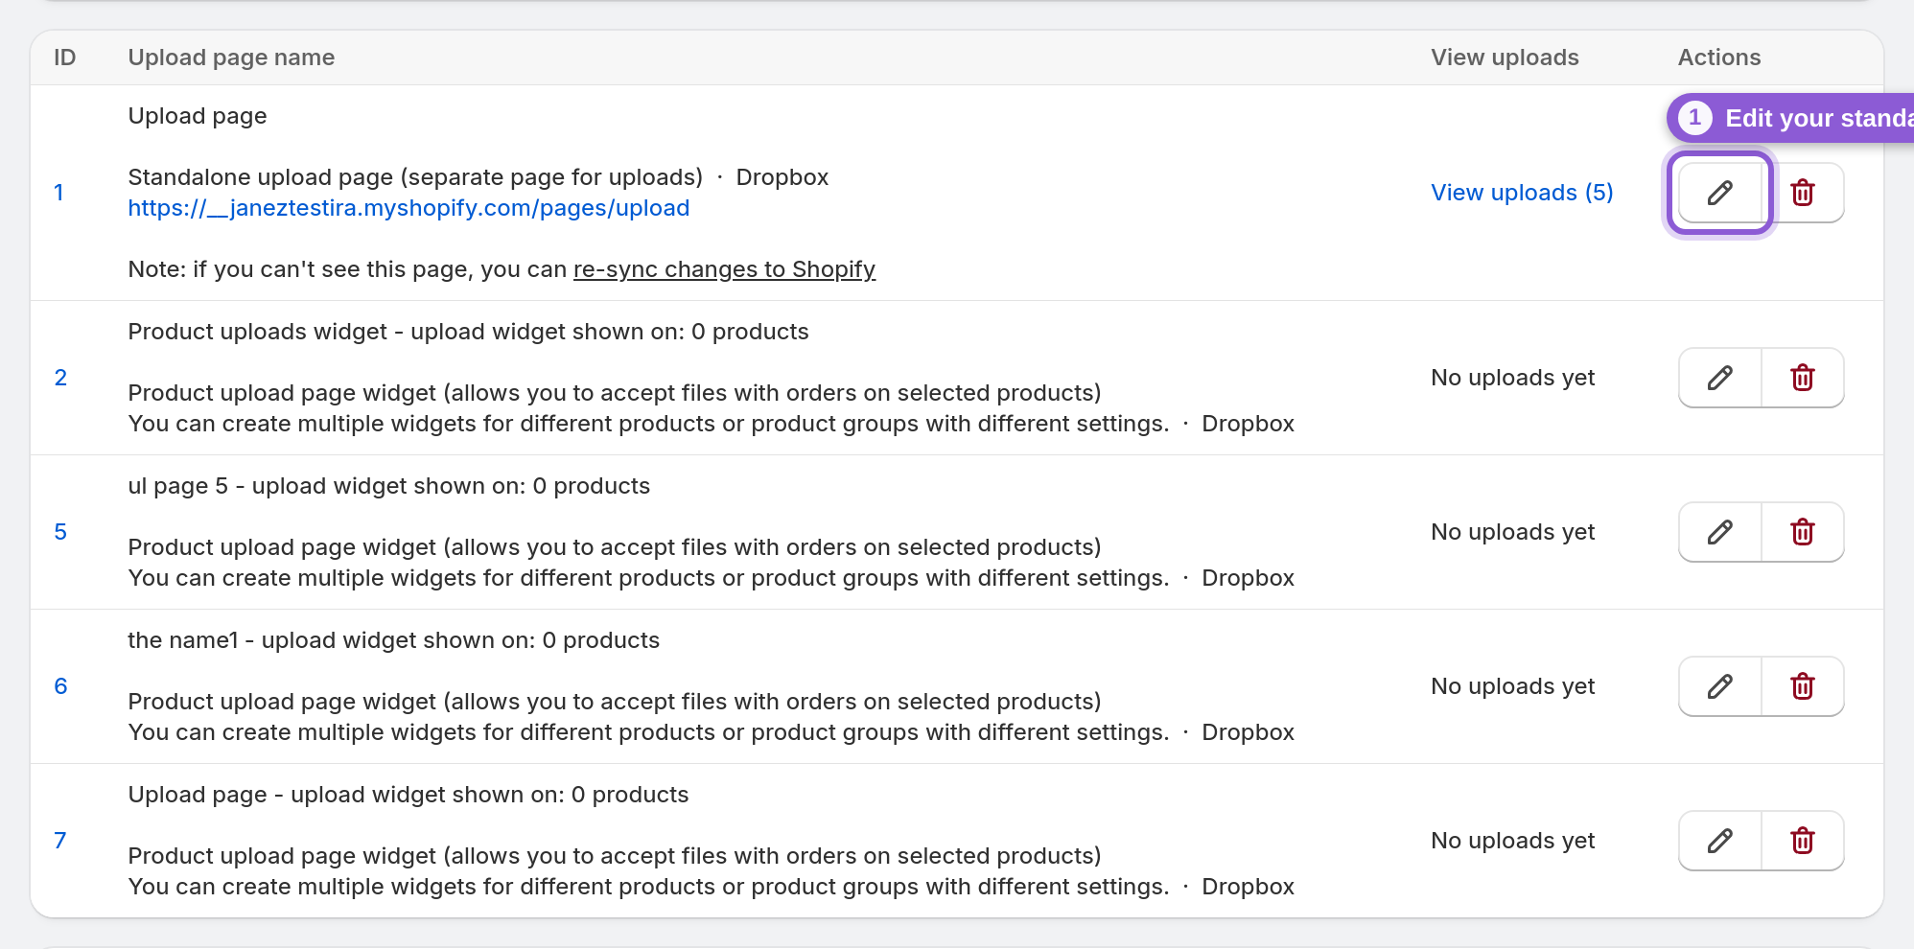Click the 'Upload page' title in row 1
The height and width of the screenshot is (949, 1914).
198,116
